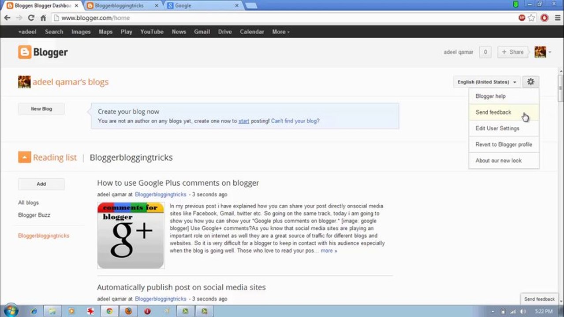
Task: Click the browser home icon
Action: coord(43,18)
